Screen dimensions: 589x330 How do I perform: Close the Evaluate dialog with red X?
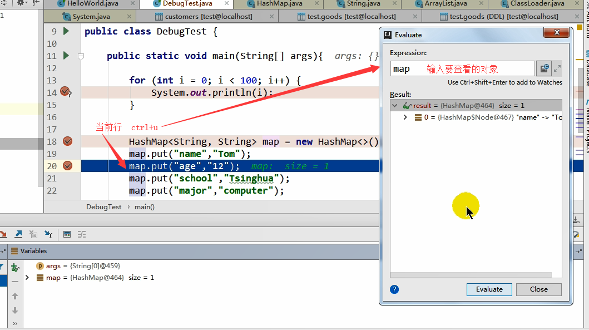557,33
